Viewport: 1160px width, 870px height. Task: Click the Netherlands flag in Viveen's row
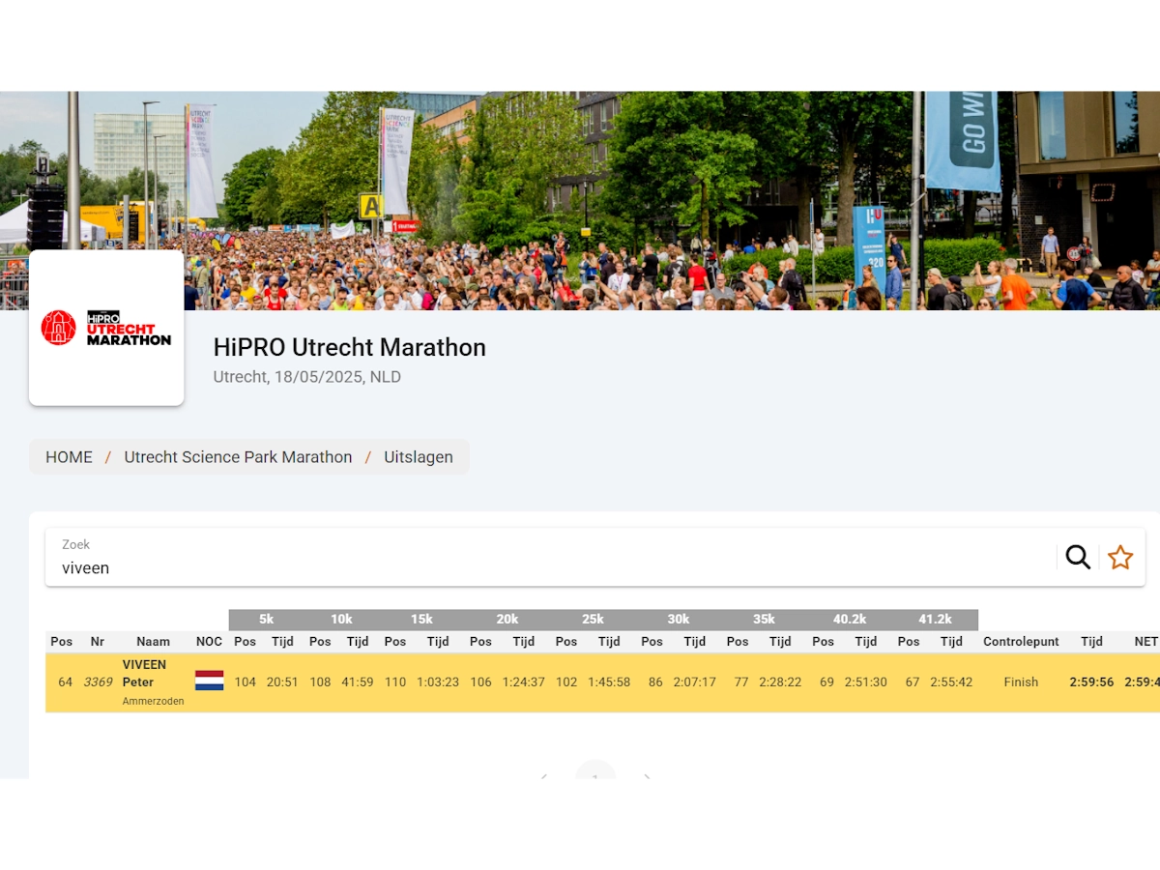coord(209,681)
